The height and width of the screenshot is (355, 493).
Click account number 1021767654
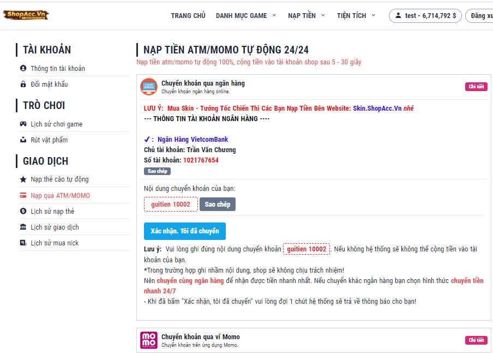(201, 160)
